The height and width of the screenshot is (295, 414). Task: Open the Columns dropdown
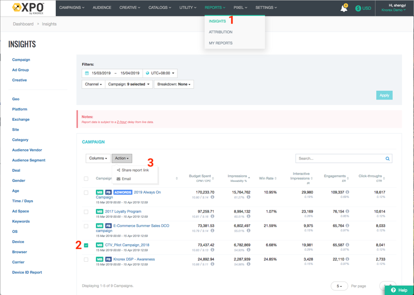click(x=98, y=158)
